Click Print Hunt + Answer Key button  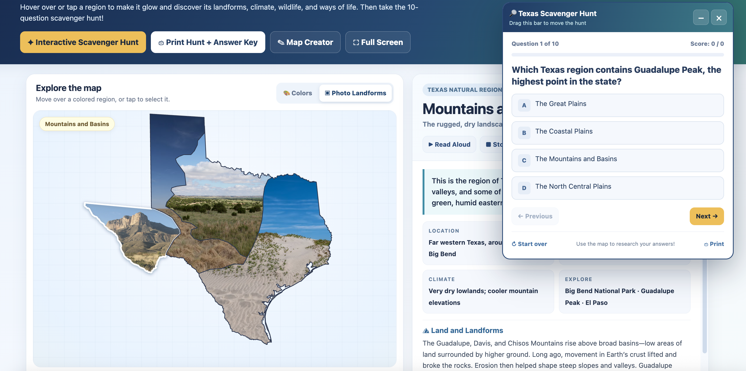[208, 42]
